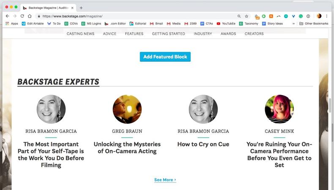The width and height of the screenshot is (334, 190).
Task: Reload the page with the refresh icon
Action: click(x=22, y=16)
